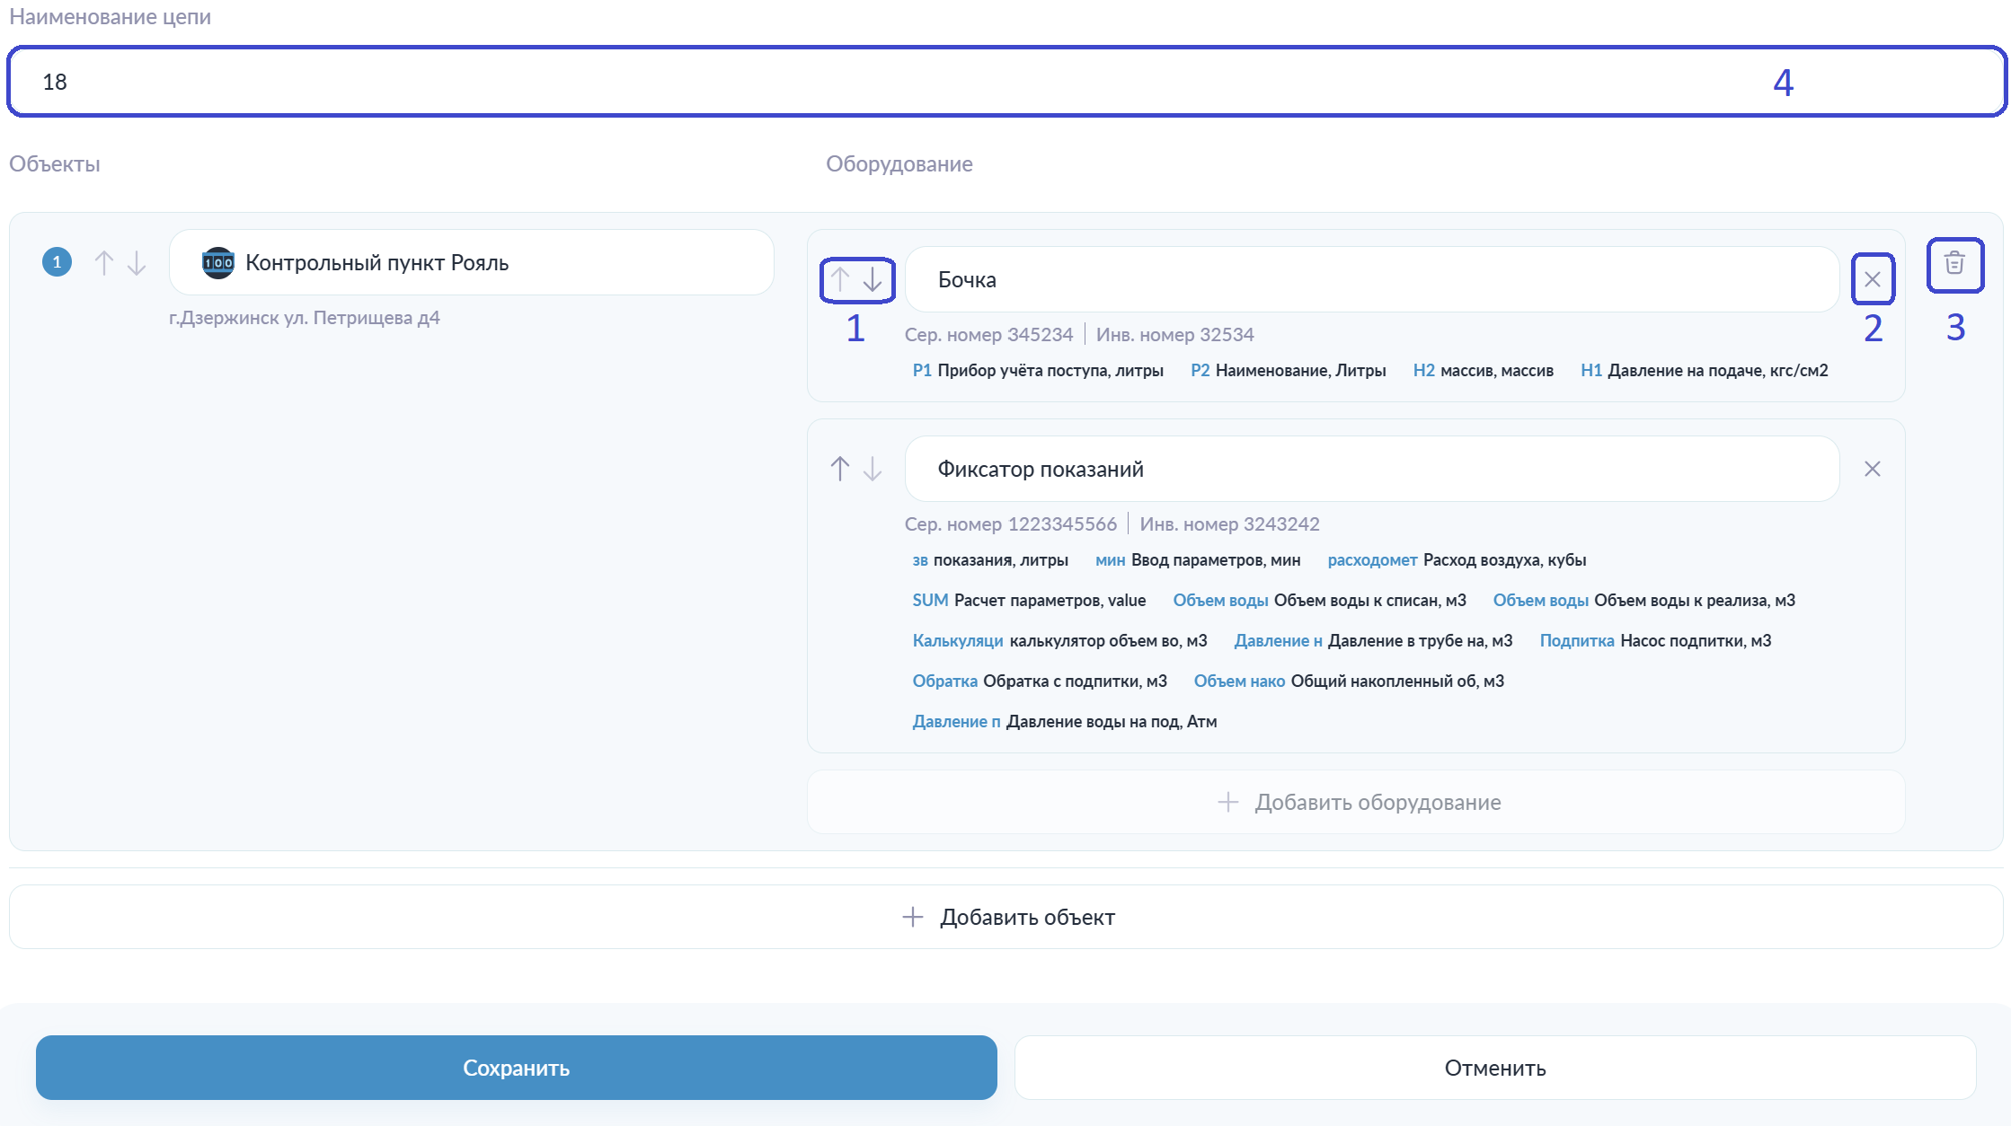The height and width of the screenshot is (1126, 2011).
Task: Click Добавить оборудование button
Action: 1356,802
